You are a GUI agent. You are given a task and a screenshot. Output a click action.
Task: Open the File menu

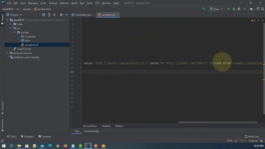(9, 3)
